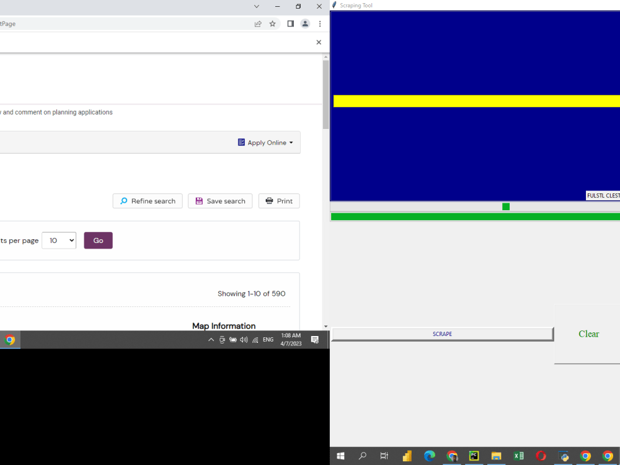Screen dimensions: 620x465
Task: Bookmark the page with the star icon
Action: coord(273,24)
